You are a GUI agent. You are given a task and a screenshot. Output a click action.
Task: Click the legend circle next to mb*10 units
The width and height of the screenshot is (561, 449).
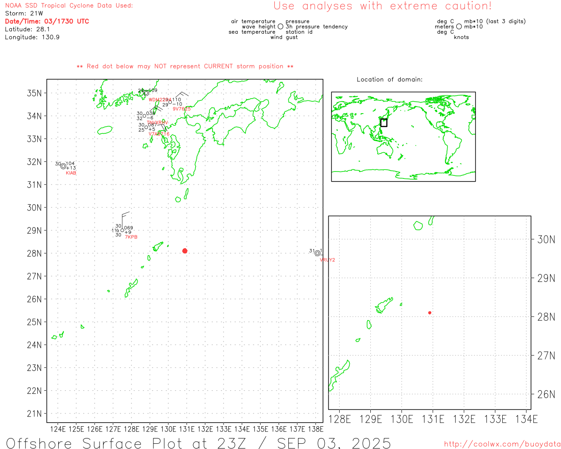pyautogui.click(x=459, y=27)
